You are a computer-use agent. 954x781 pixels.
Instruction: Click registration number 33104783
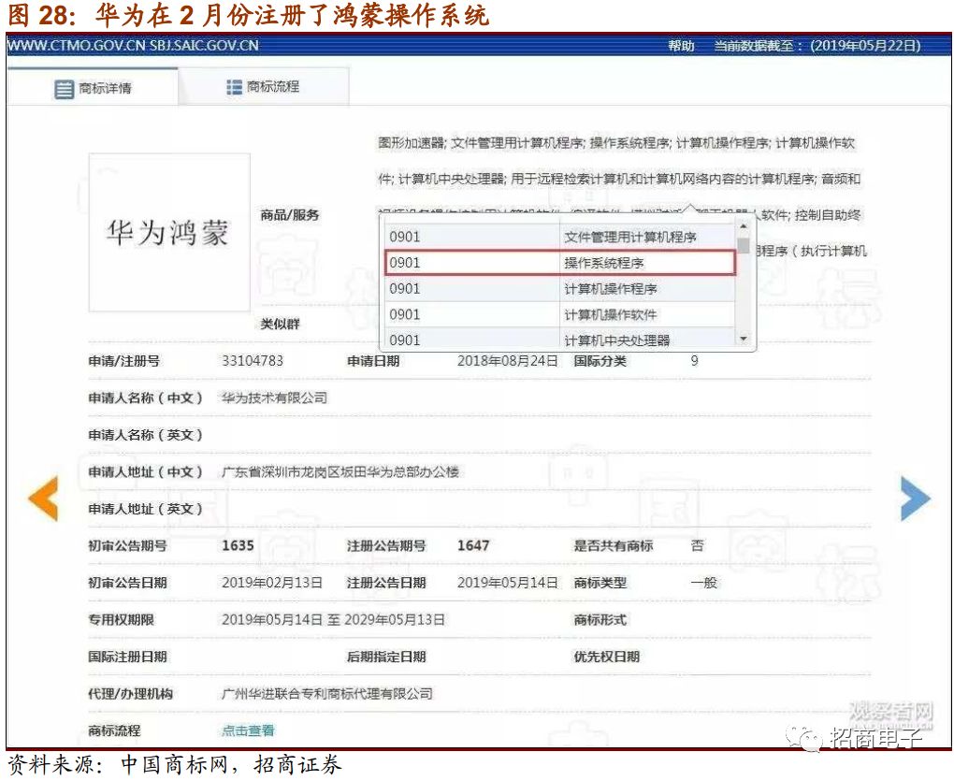253,361
